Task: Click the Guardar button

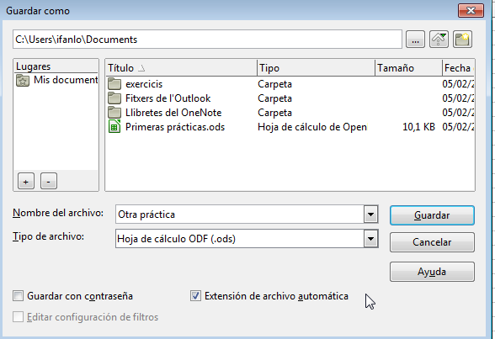Action: click(x=432, y=215)
